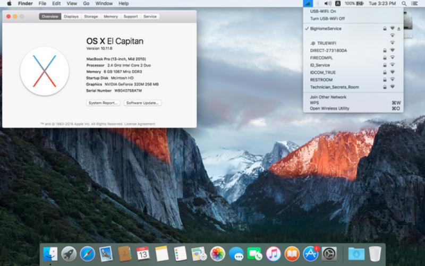Open Safari compass icon in Dock
Screen dimensions: 425x266
pyautogui.click(x=87, y=254)
